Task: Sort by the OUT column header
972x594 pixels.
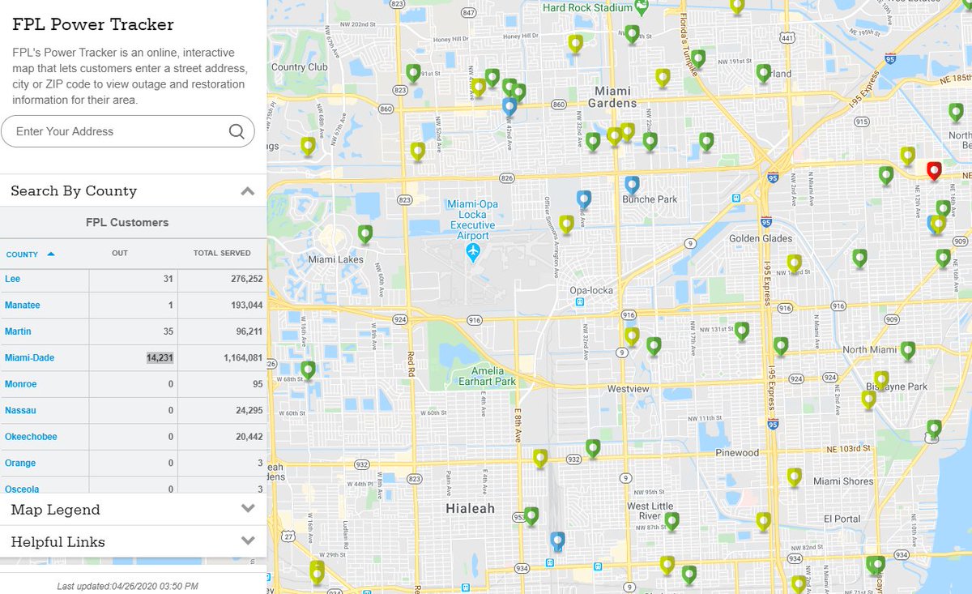Action: pos(120,253)
